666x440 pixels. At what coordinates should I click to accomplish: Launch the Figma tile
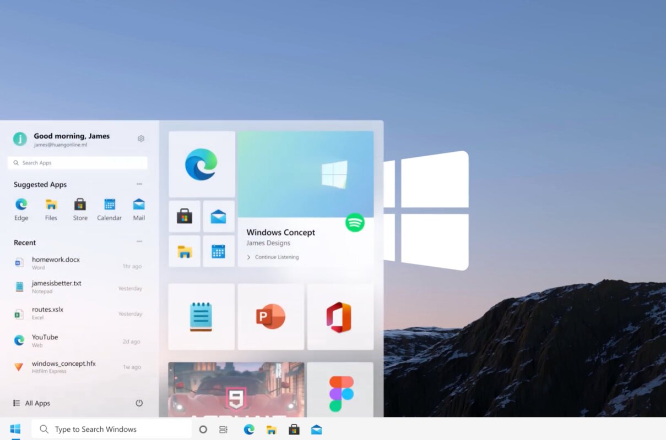[340, 389]
